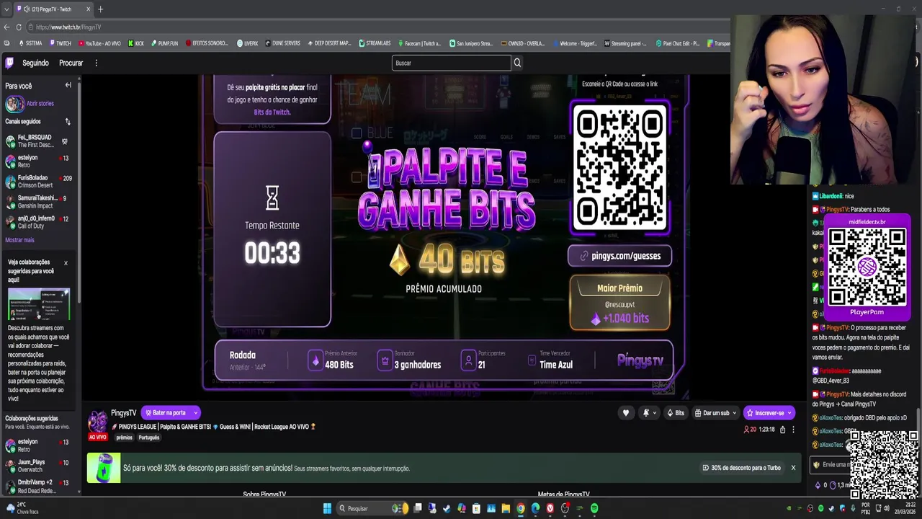The image size is (922, 519).
Task: Open the FurisBoladao channel
Action: (38, 182)
